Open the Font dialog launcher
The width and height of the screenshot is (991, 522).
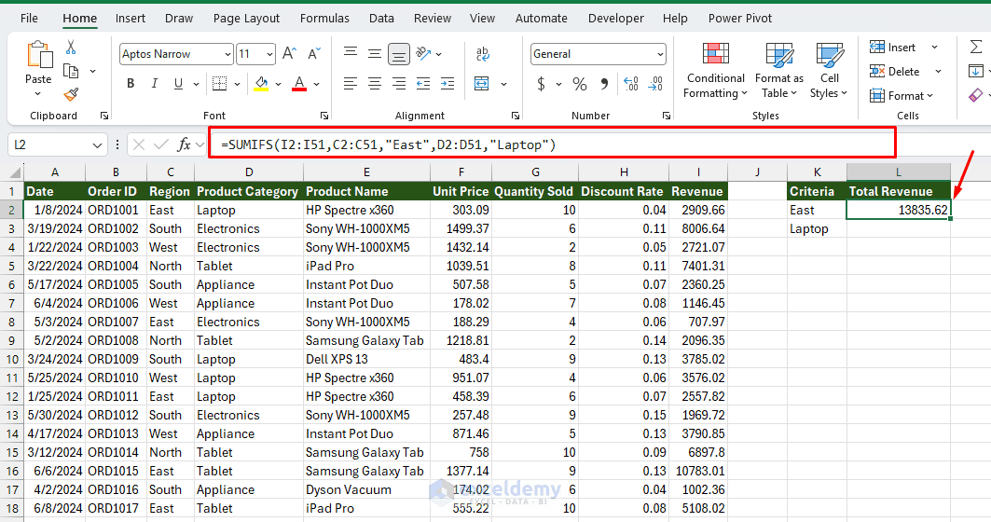pos(324,116)
